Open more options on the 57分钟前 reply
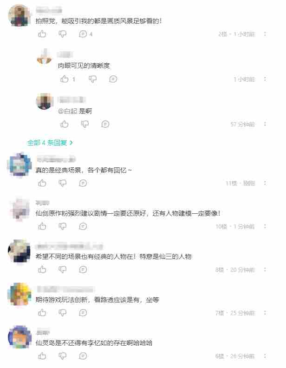The image size is (286, 368). [265, 124]
